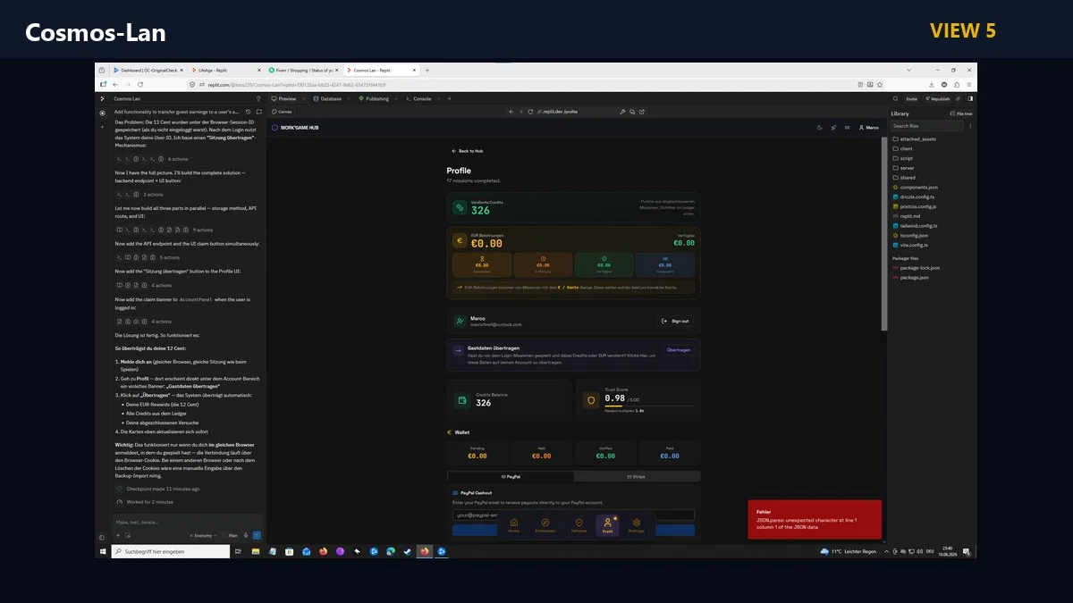The height and width of the screenshot is (603, 1073).
Task: Click the Canvas button
Action: pos(283,112)
